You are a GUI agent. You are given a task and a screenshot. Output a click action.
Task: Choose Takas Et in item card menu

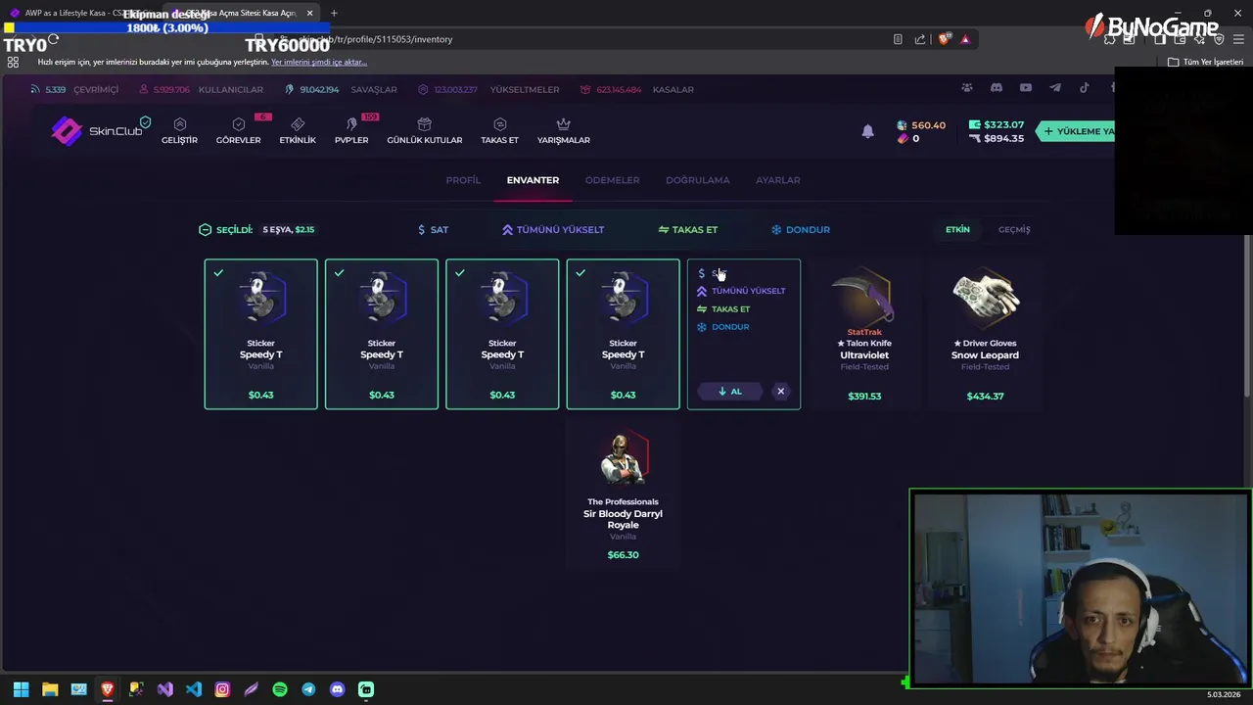pos(723,309)
